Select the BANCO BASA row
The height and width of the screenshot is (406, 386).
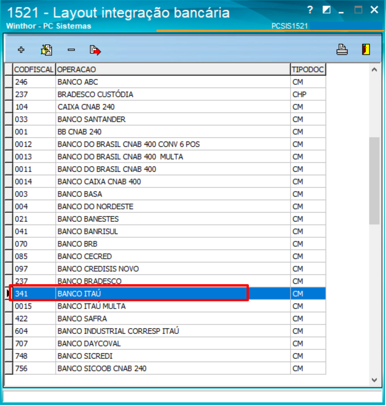click(165, 194)
